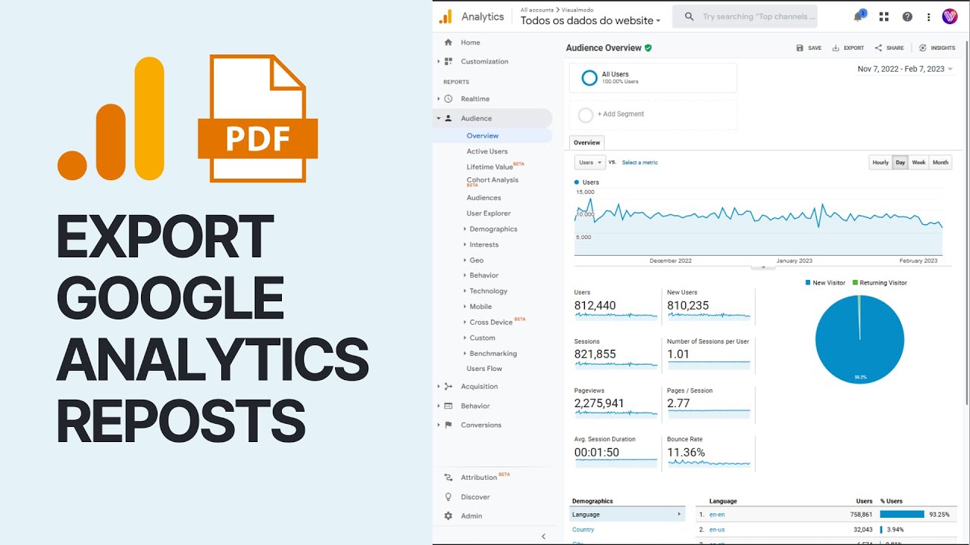Select Language demographics row
The width and height of the screenshot is (970, 545).
pyautogui.click(x=627, y=515)
